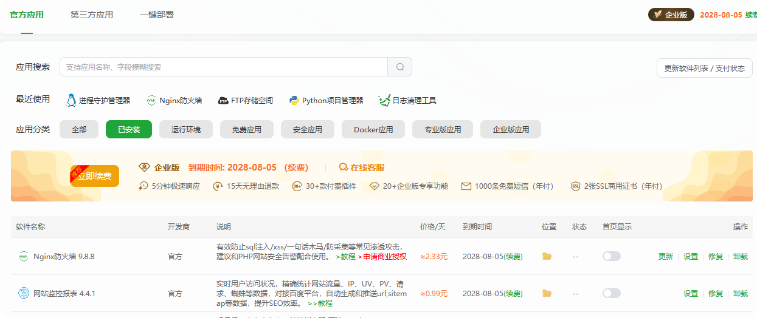Select the 全部 category filter
The width and height of the screenshot is (757, 318).
(x=79, y=129)
